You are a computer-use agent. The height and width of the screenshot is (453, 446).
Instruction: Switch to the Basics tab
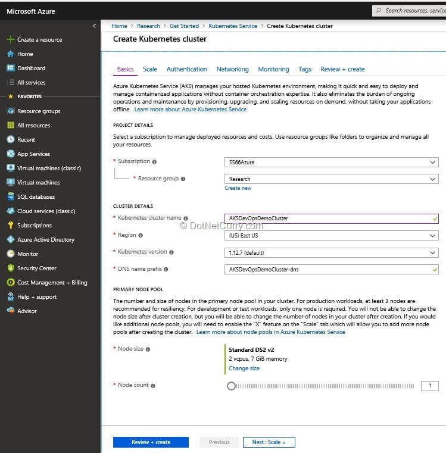pyautogui.click(x=125, y=69)
